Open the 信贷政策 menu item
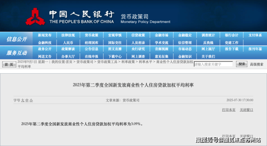 [138, 35]
